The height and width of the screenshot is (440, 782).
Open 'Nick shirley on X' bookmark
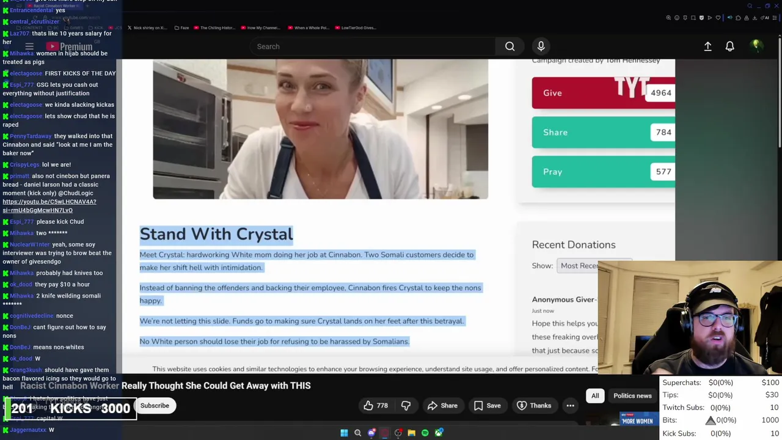tap(147, 28)
